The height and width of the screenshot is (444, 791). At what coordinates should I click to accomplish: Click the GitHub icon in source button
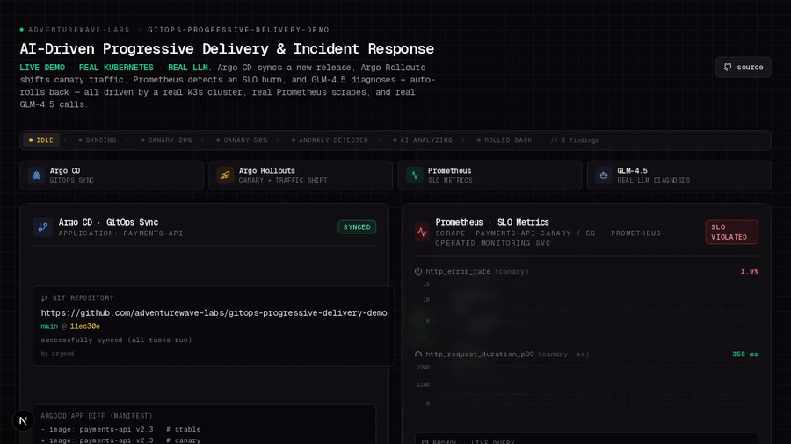coord(728,67)
